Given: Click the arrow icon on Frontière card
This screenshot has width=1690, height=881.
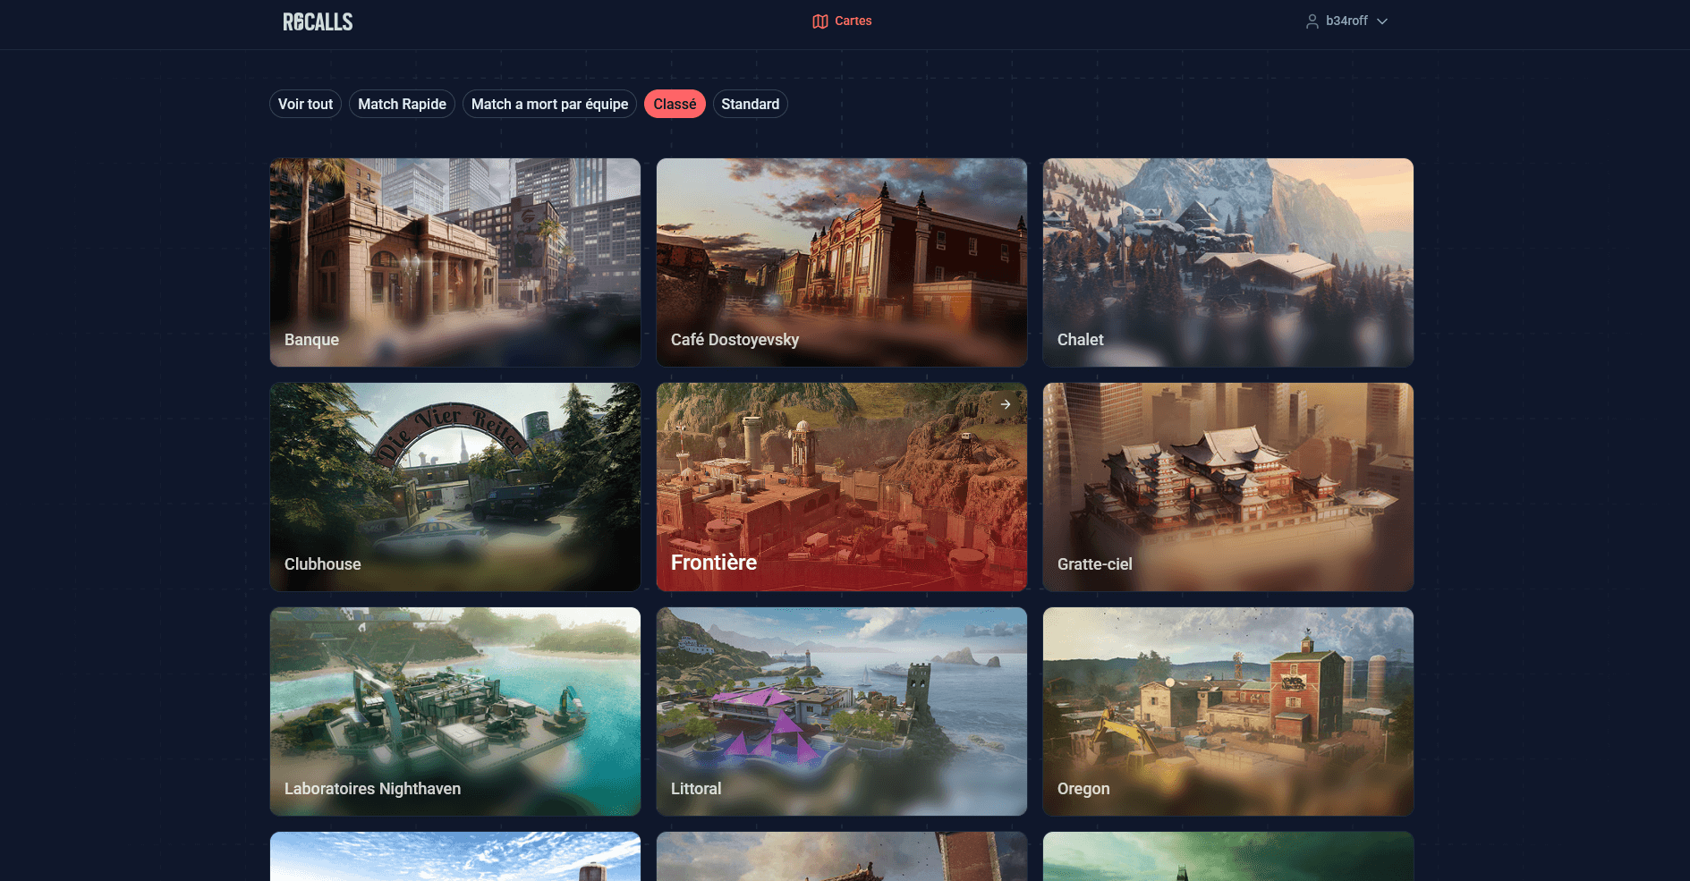Looking at the screenshot, I should [1006, 404].
